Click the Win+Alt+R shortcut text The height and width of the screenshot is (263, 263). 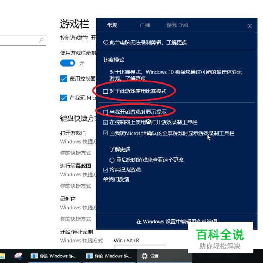point(127,241)
